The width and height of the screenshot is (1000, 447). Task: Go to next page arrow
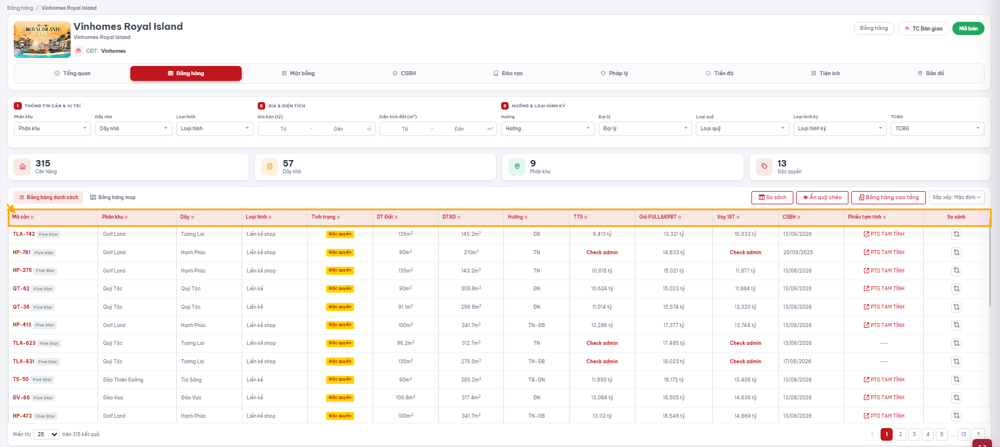tap(979, 434)
